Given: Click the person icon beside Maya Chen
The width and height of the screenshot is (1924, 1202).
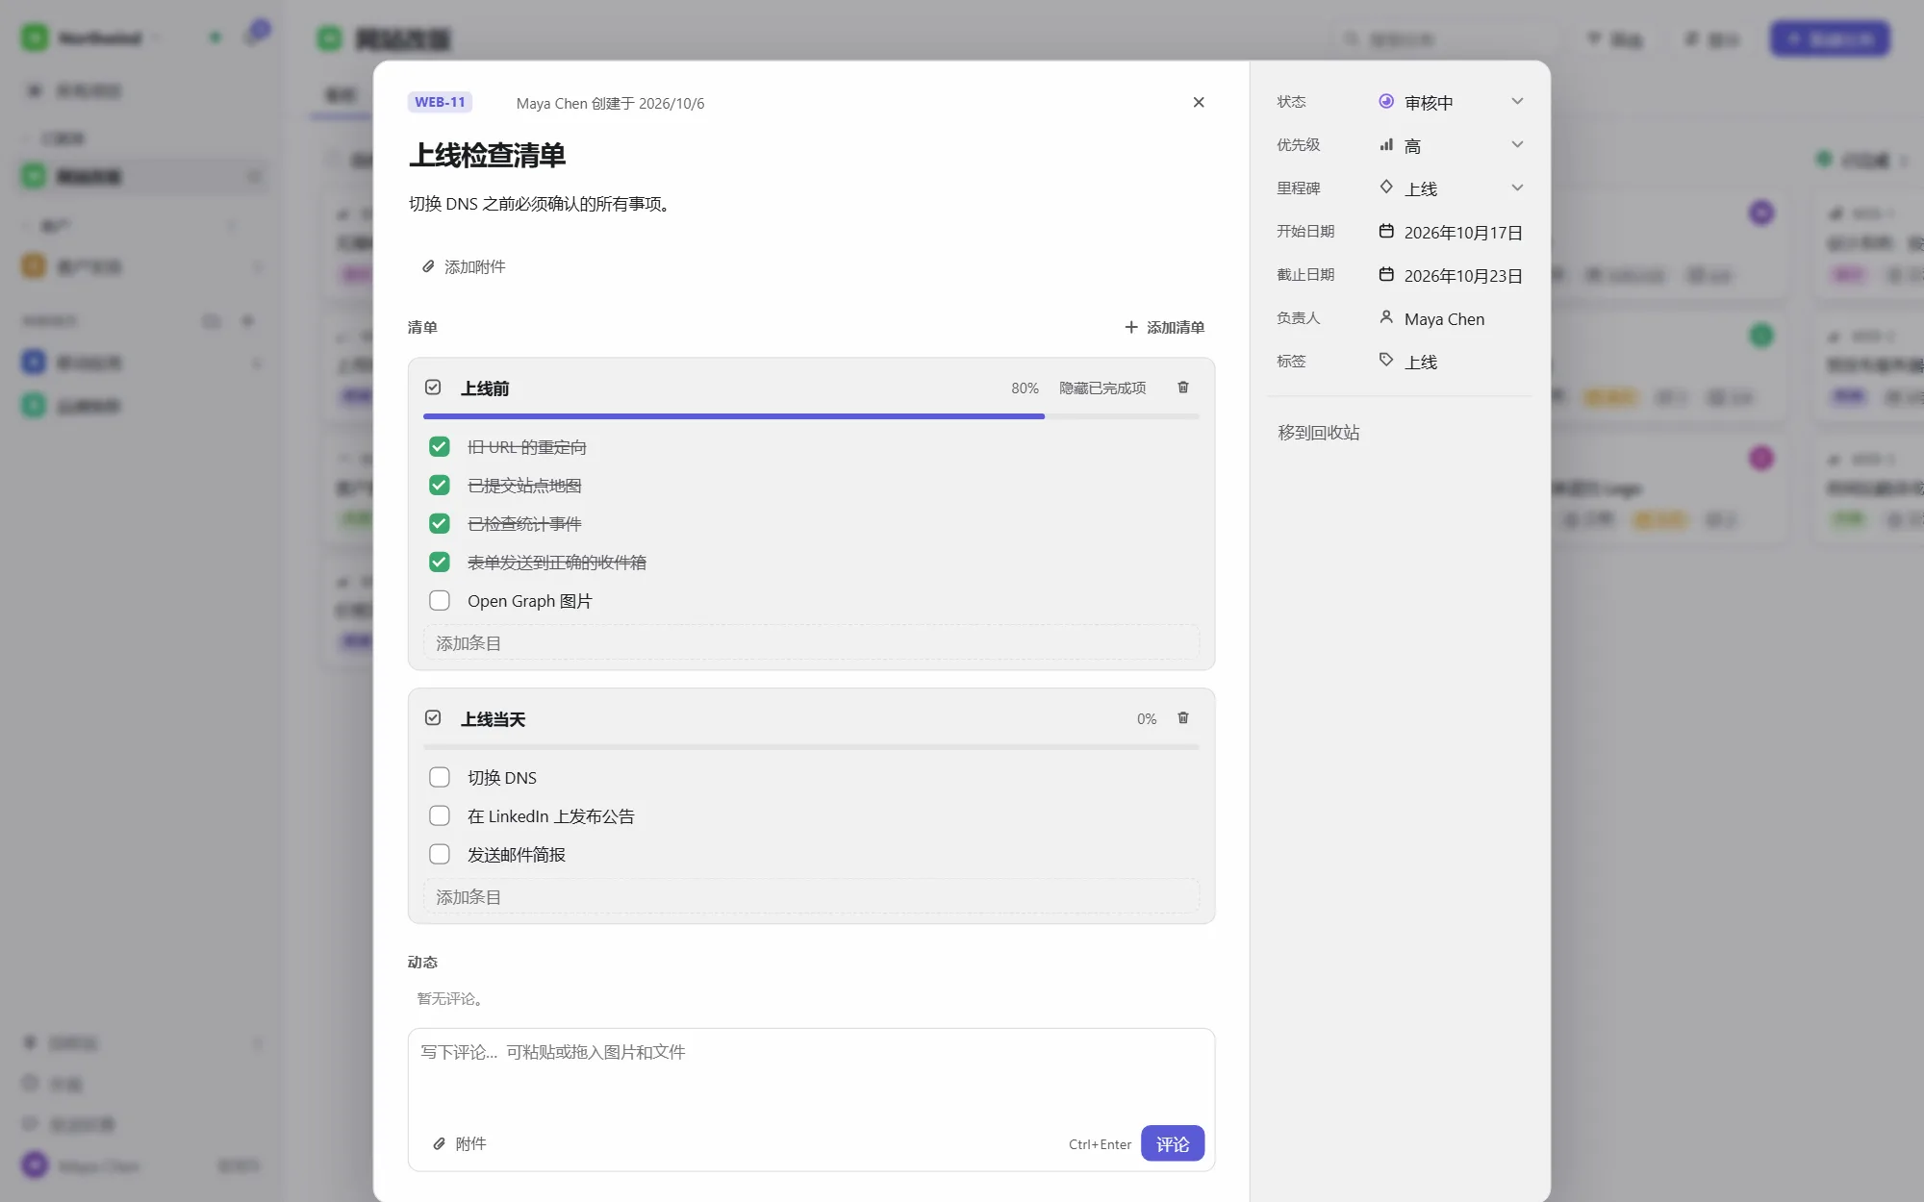Looking at the screenshot, I should click(1386, 316).
